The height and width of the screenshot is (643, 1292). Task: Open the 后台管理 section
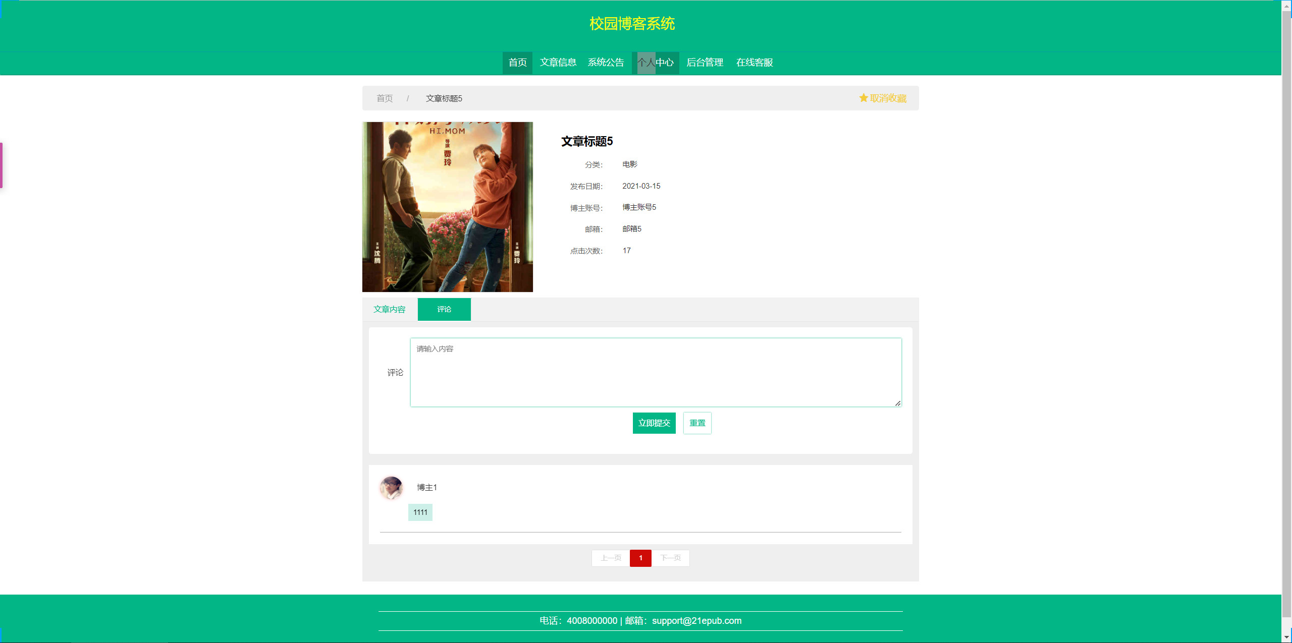coord(705,63)
